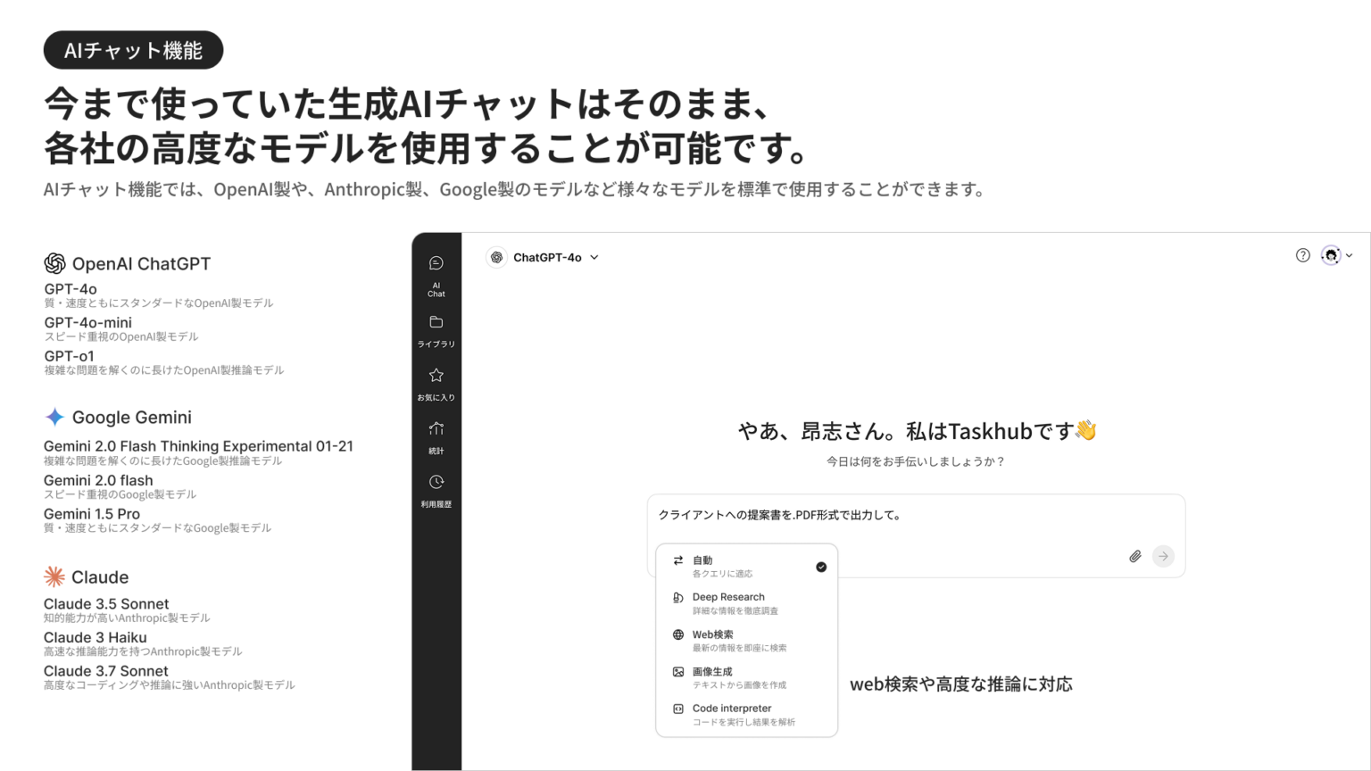
Task: Click the help question mark icon
Action: pos(1302,256)
